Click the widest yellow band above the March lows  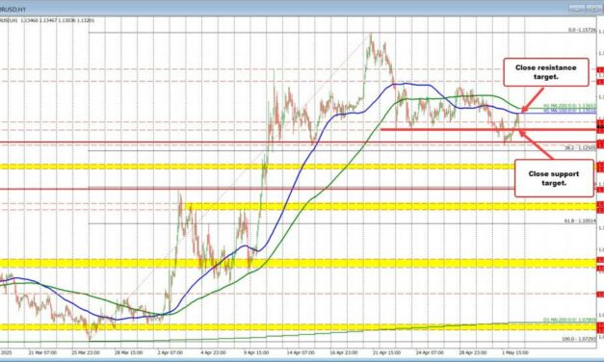click(x=299, y=264)
